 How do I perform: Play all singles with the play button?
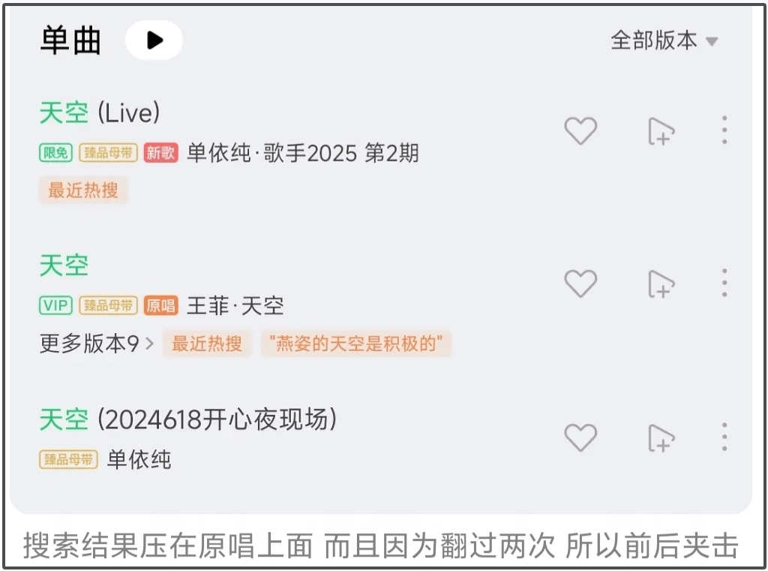(x=154, y=41)
